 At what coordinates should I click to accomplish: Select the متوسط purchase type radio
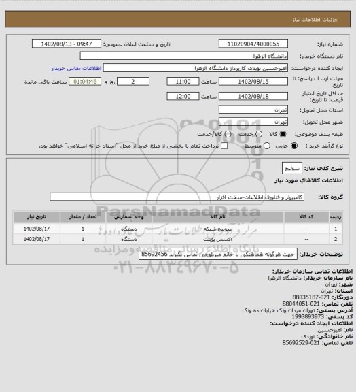click(x=266, y=146)
